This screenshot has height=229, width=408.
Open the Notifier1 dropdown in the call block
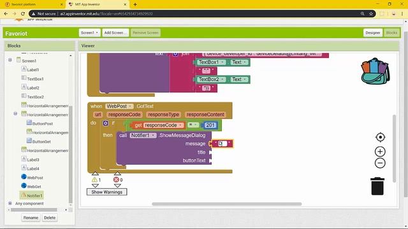(x=143, y=135)
